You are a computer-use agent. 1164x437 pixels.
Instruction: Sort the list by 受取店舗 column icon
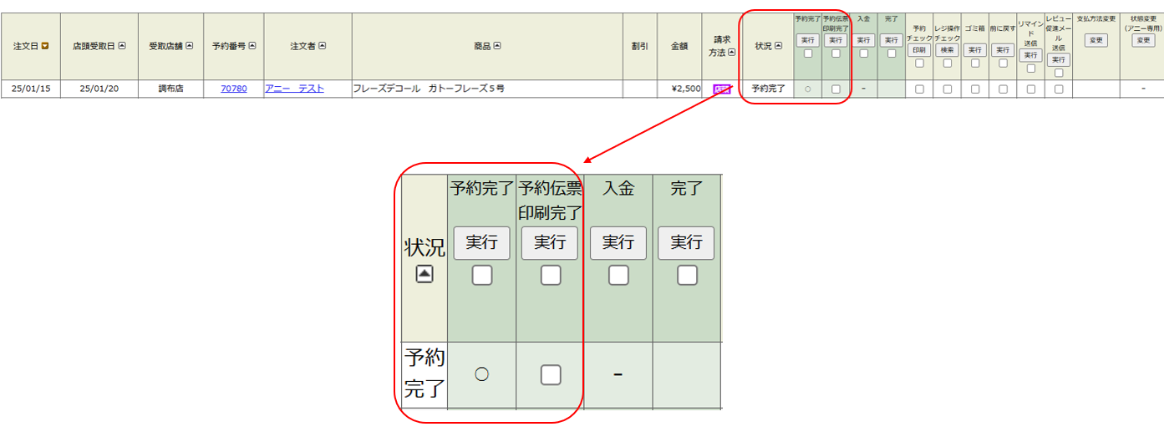pyautogui.click(x=189, y=46)
